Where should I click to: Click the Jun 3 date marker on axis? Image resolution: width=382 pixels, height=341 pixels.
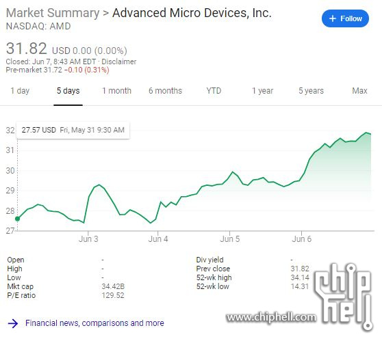[88, 239]
